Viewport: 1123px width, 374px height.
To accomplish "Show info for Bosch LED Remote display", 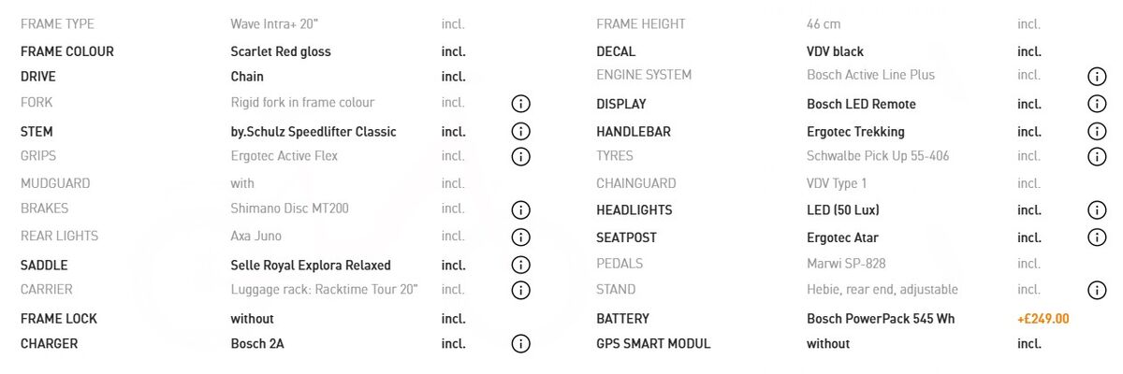I will coord(1097,104).
